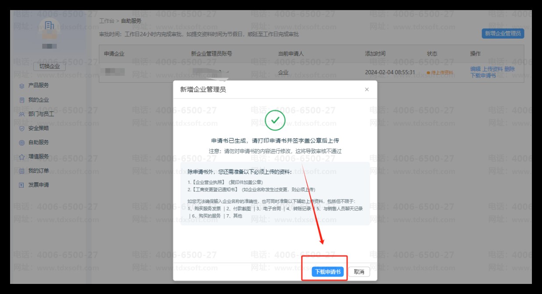Open the 部门与员工 menu item
Viewport: 542px width, 294px height.
[41, 114]
